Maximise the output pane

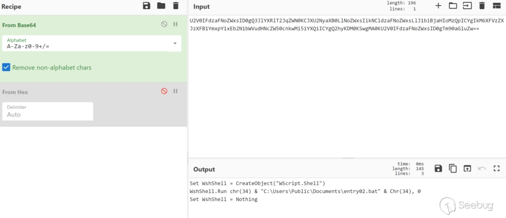click(x=496, y=169)
